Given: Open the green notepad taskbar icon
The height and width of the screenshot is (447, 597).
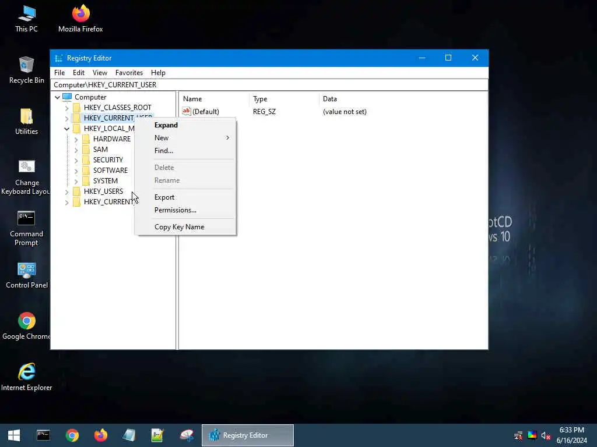Looking at the screenshot, I should pos(157,435).
